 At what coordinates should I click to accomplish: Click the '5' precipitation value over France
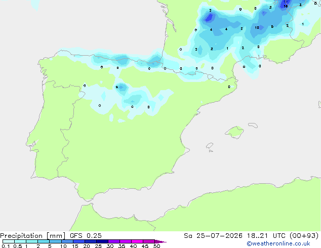tap(272, 27)
